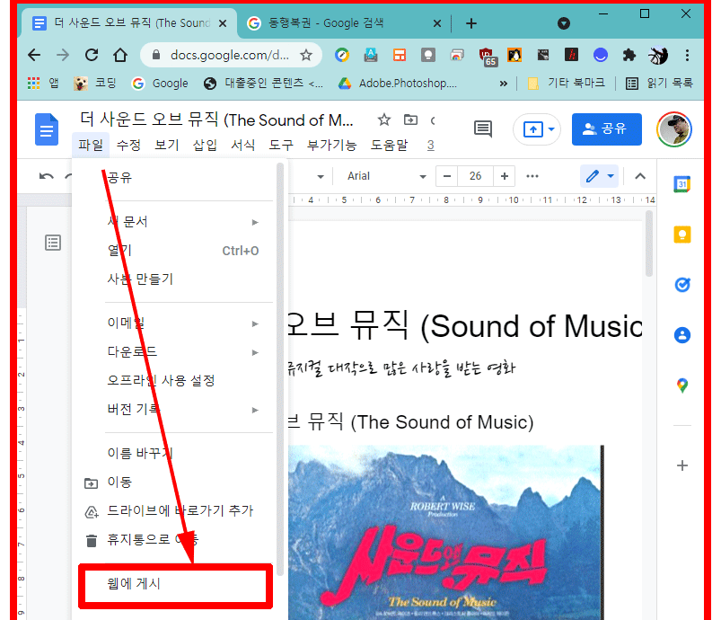
Task: Close the 동행복권 Google 검색 tab
Action: (437, 23)
